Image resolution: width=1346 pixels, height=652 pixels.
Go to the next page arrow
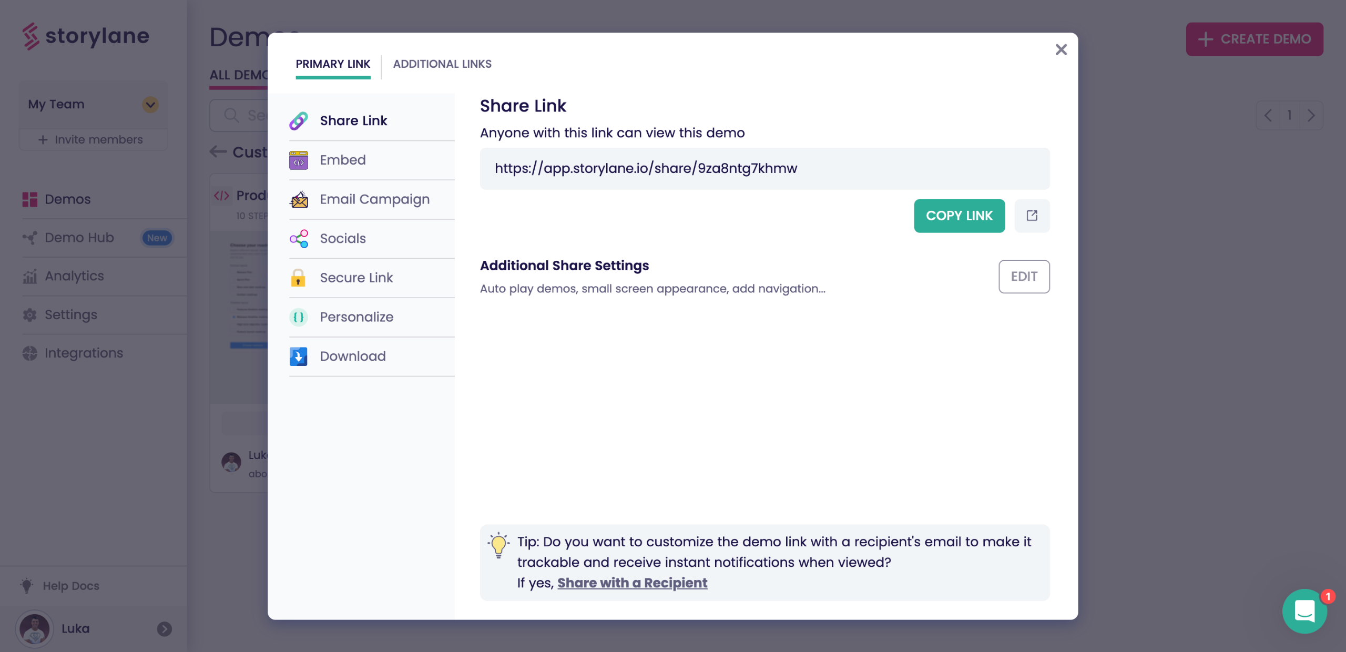(x=1311, y=115)
